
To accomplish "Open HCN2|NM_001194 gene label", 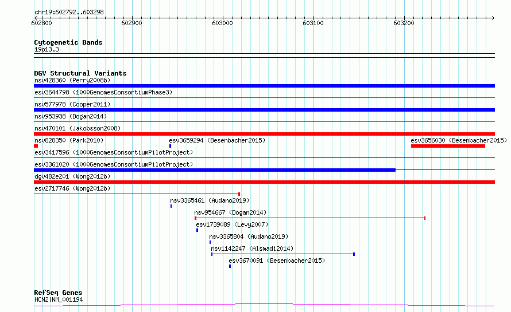I will coord(59,299).
